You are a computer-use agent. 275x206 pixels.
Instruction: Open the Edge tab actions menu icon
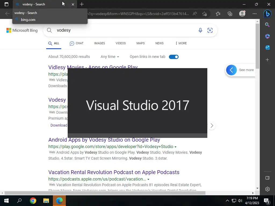(6, 4)
